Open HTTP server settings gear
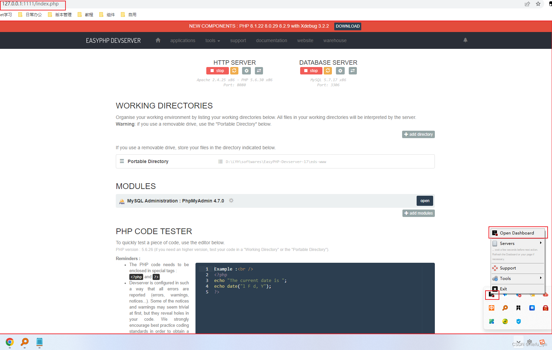 246,71
